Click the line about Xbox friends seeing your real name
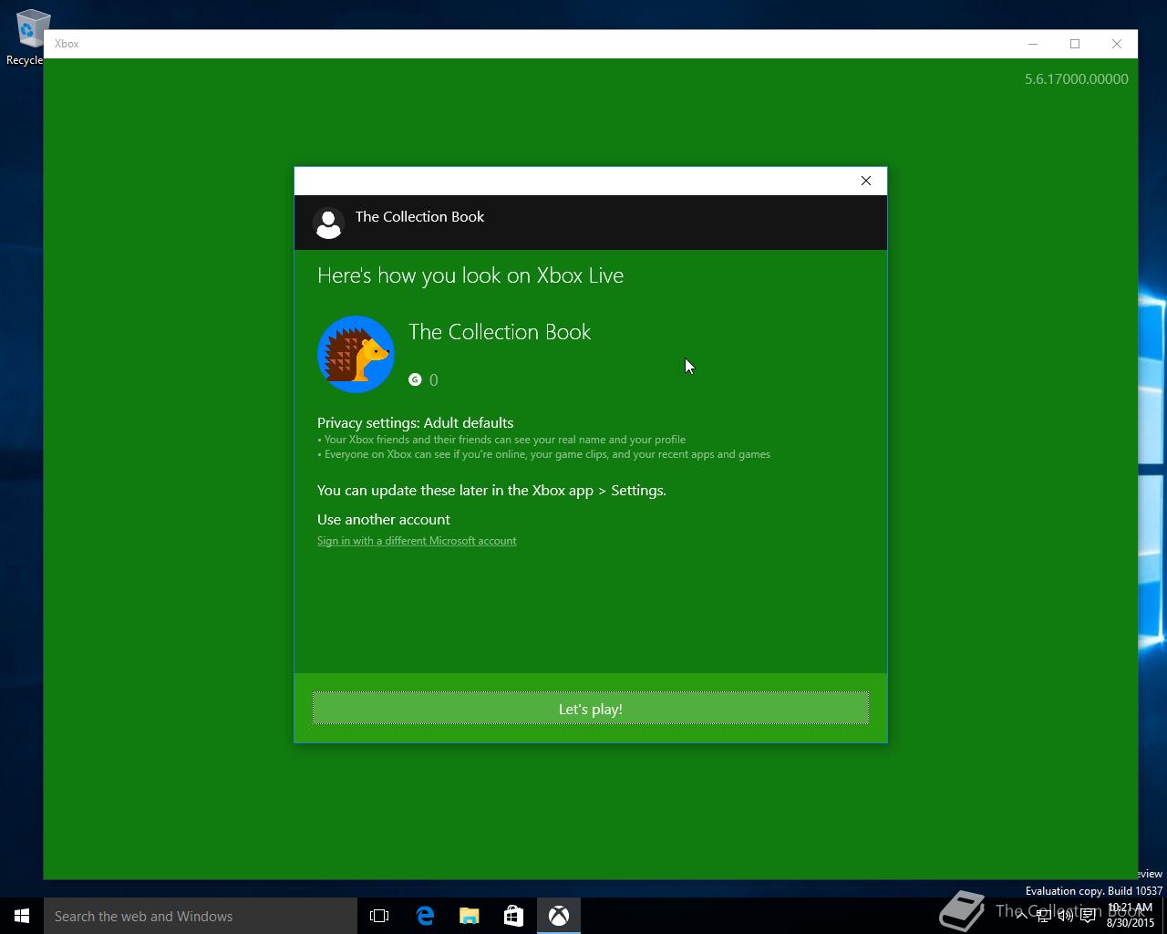The width and height of the screenshot is (1167, 934). [x=501, y=440]
